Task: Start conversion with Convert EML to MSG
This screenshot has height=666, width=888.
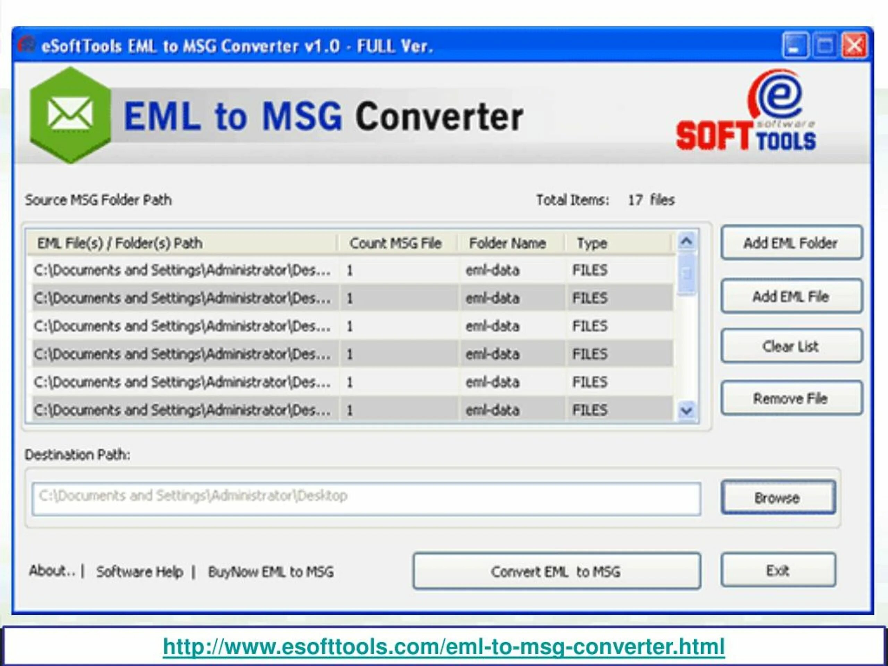Action: (x=557, y=571)
